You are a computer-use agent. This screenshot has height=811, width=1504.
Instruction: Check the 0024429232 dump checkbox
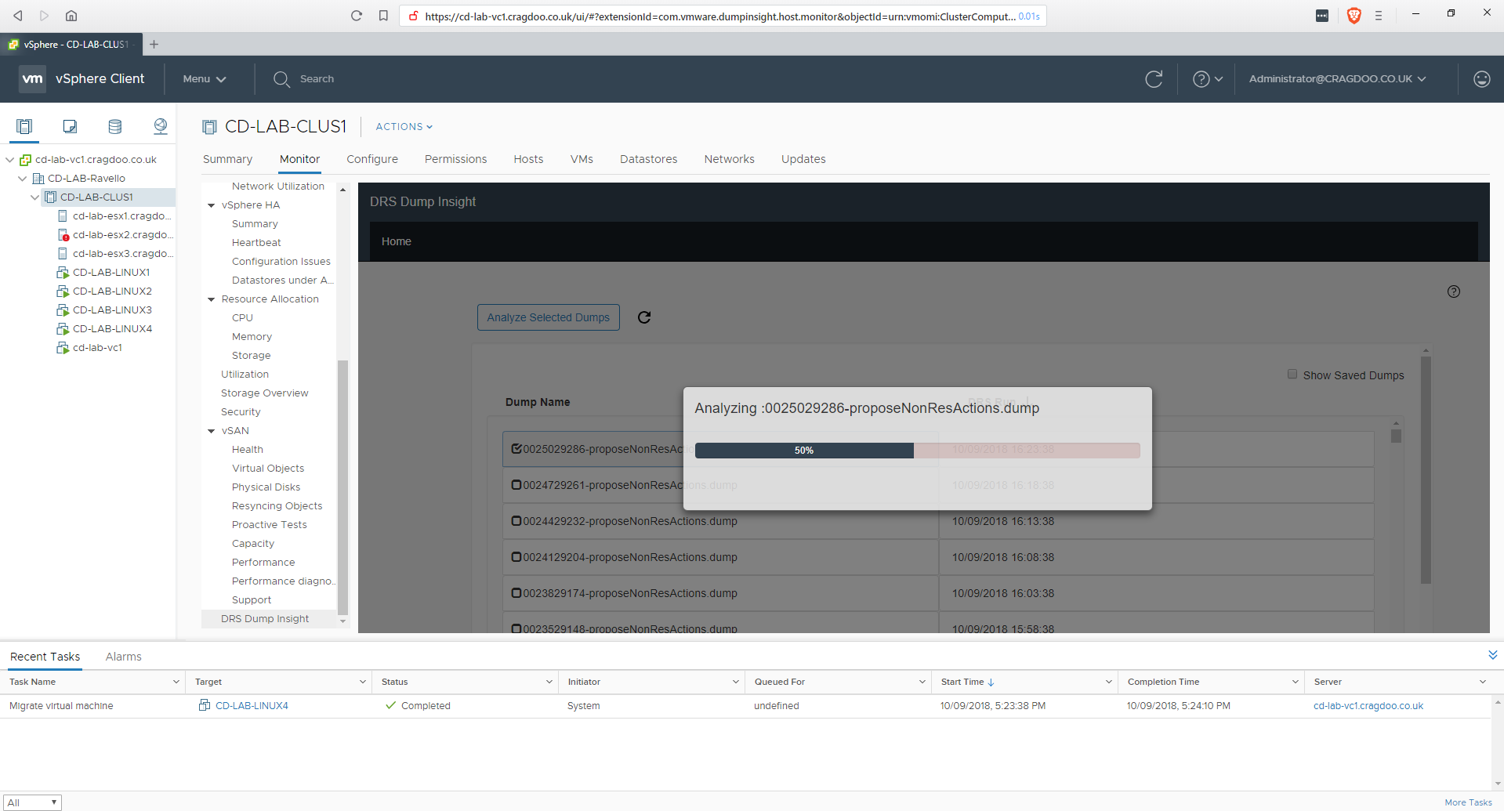click(516, 521)
